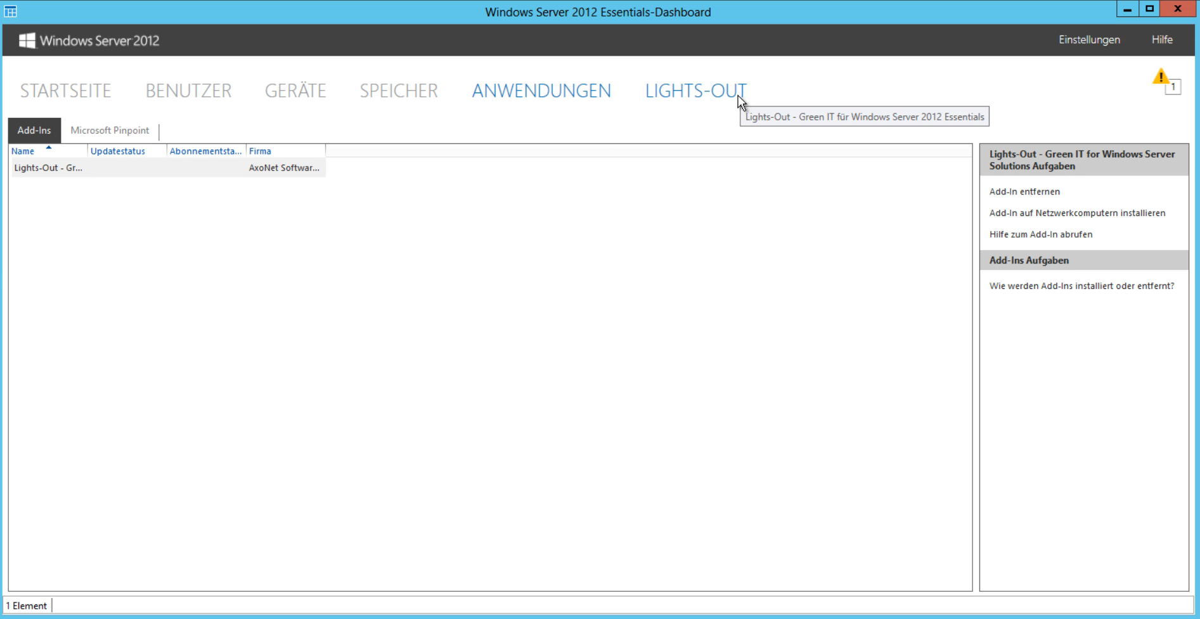Viewport: 1200px width, 619px height.
Task: Open Einstellungen in the top bar
Action: (x=1089, y=39)
